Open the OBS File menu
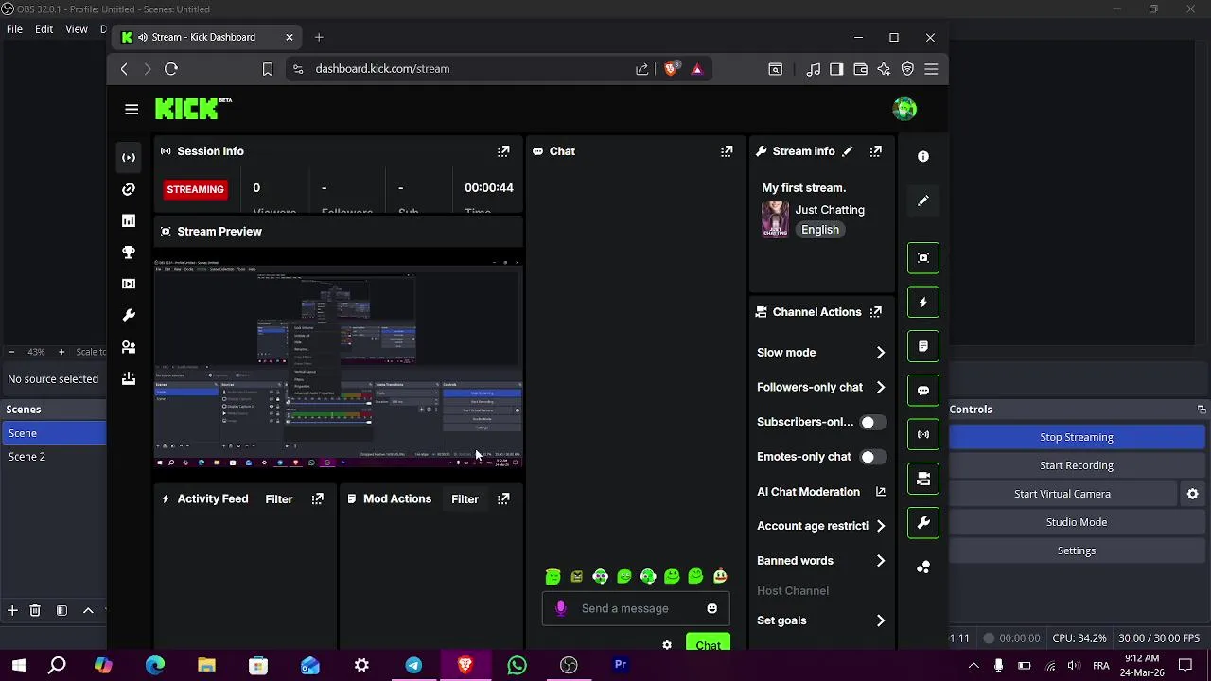The image size is (1211, 681). click(x=14, y=29)
